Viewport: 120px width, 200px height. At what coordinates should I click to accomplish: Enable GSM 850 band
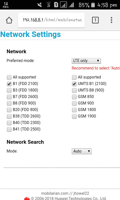point(74,97)
